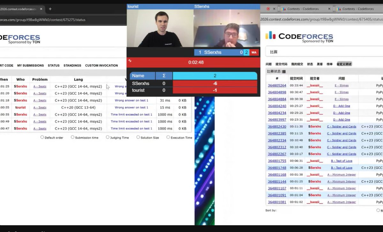Viewport: 383px width, 232px height.
Task: Click tourist's webcam feed
Action: [x=160, y=28]
